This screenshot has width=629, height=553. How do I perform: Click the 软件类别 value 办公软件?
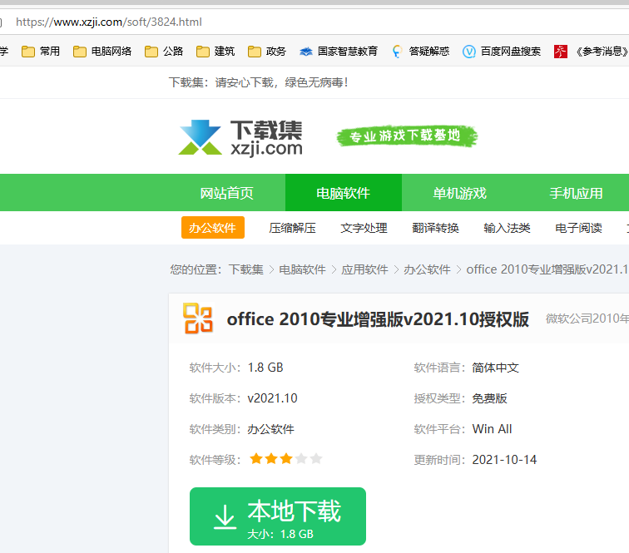tap(270, 429)
